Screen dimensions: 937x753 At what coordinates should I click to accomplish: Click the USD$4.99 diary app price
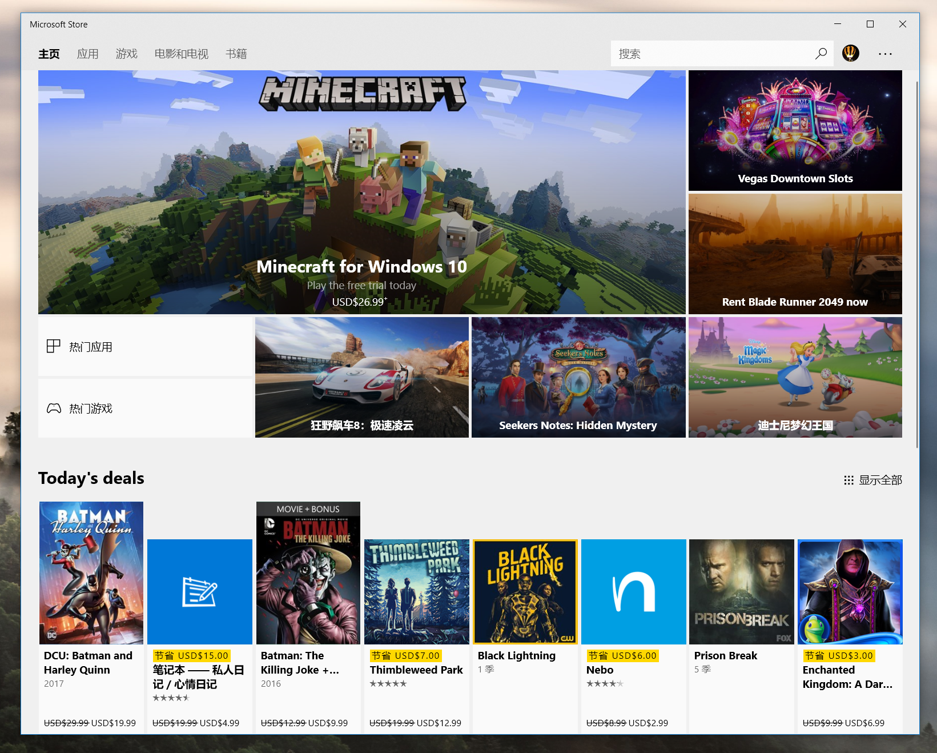[x=219, y=723]
